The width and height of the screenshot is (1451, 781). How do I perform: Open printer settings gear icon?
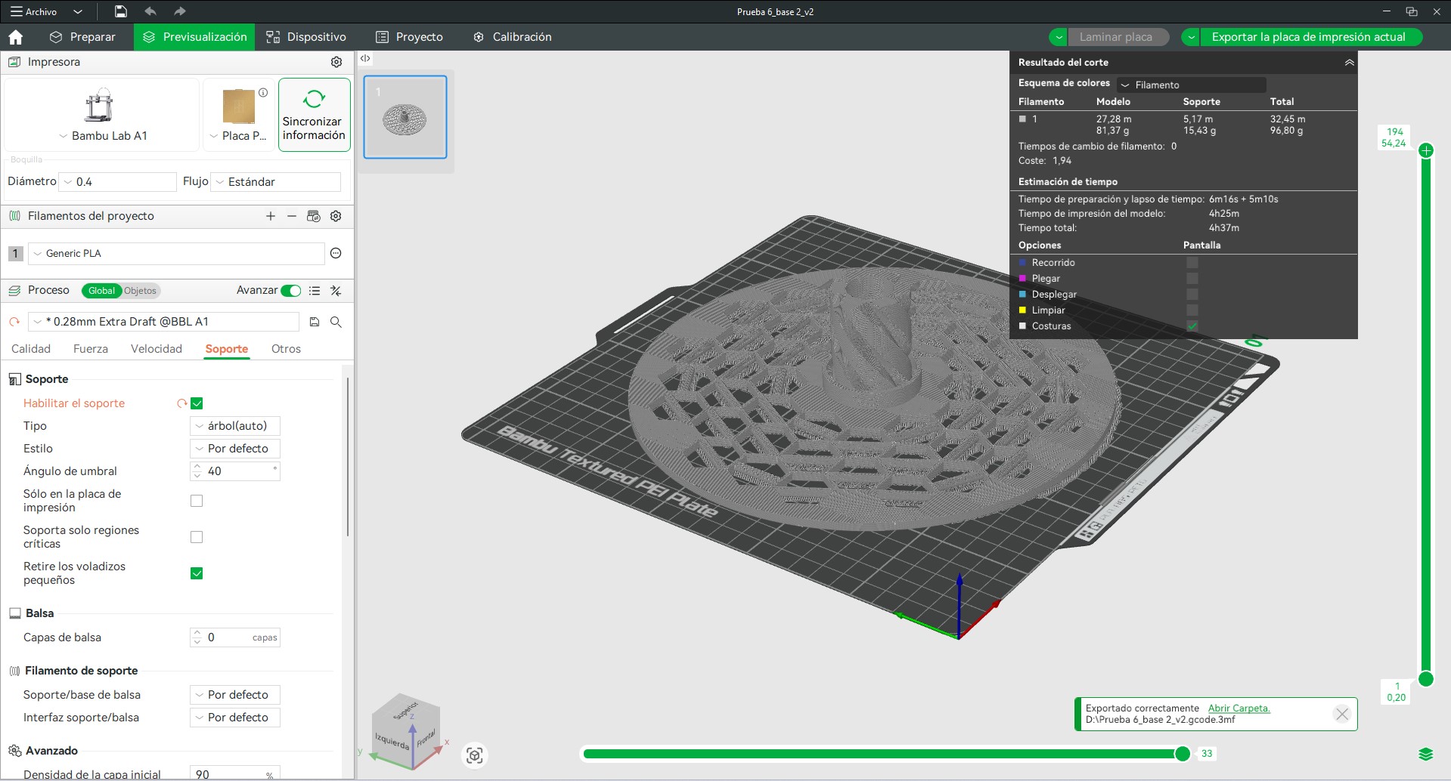pyautogui.click(x=336, y=62)
